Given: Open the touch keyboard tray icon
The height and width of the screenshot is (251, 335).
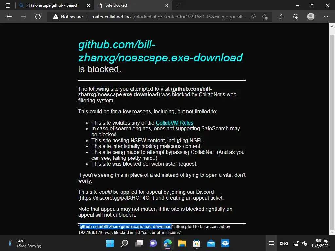Looking at the screenshot, I should click(272, 243).
